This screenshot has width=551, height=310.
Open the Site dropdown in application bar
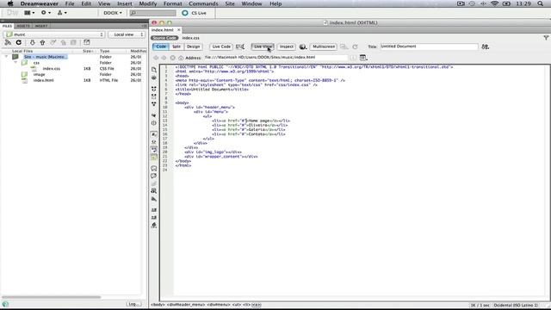[62, 13]
